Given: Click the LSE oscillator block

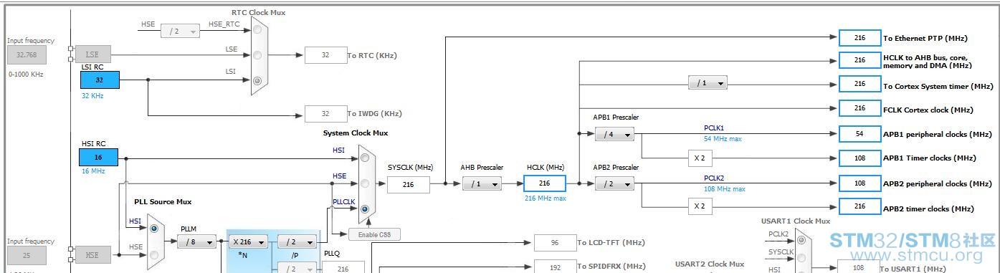Looking at the screenshot, I should pyautogui.click(x=92, y=54).
